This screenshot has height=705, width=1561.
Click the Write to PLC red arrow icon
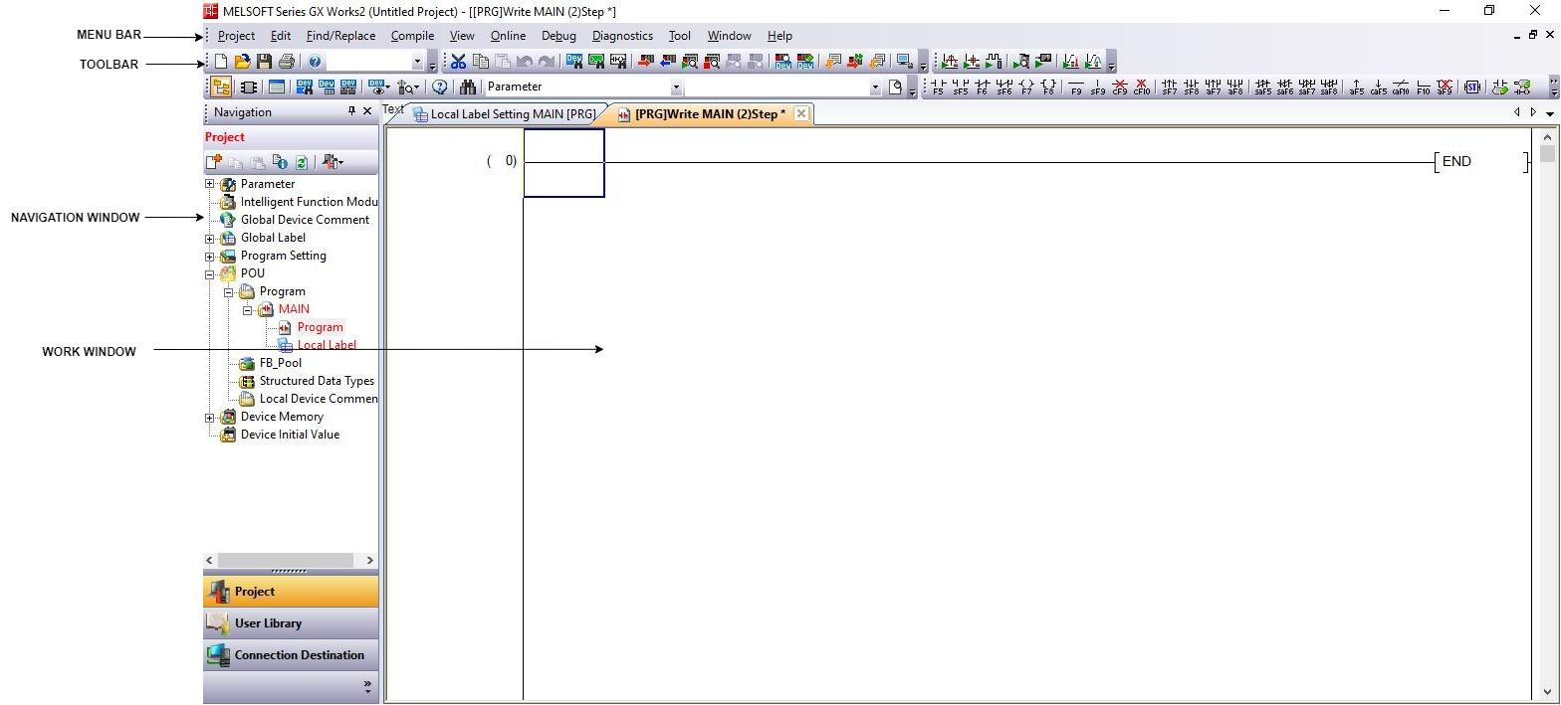click(x=645, y=61)
